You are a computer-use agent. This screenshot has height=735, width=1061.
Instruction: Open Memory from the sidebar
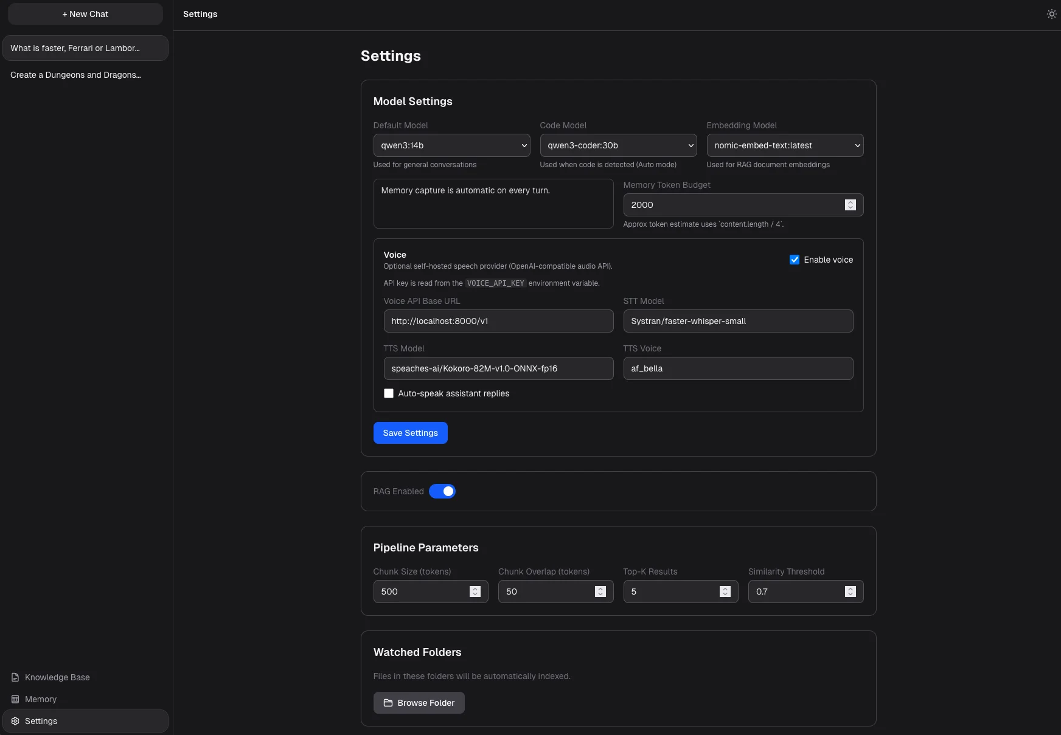[x=40, y=699]
